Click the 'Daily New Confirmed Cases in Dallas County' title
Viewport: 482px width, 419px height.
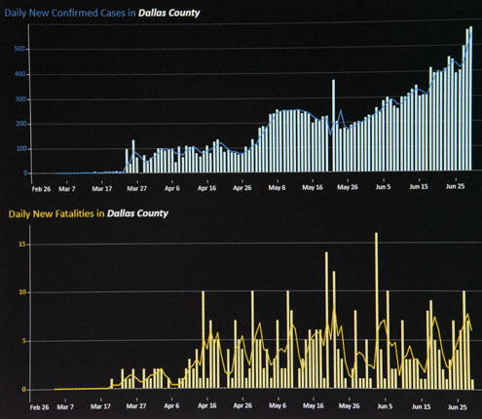coord(102,13)
